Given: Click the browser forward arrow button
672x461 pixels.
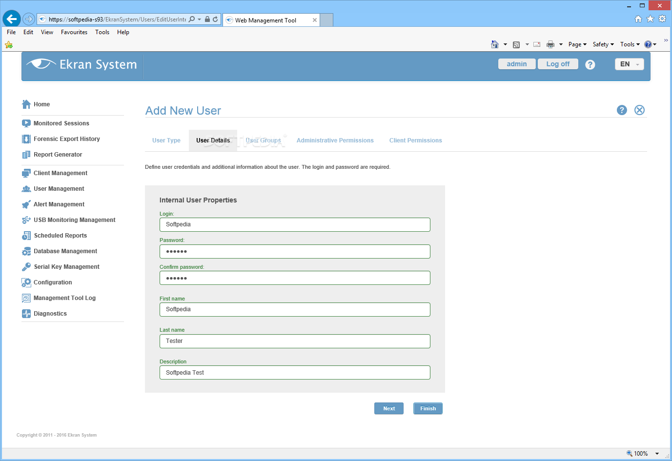Looking at the screenshot, I should (29, 19).
